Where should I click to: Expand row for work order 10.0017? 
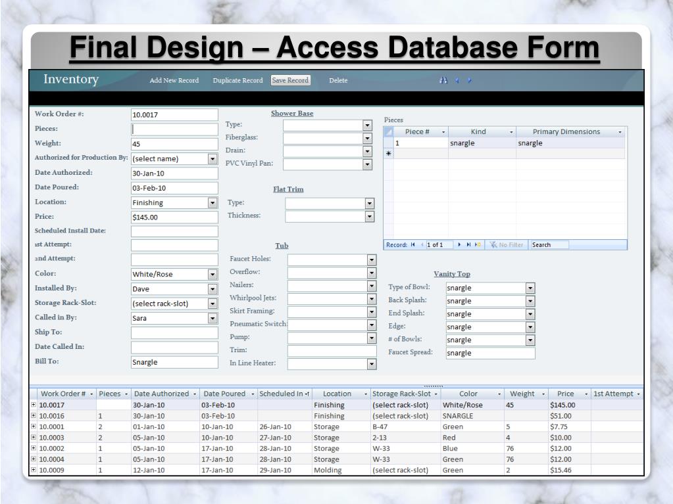(34, 405)
